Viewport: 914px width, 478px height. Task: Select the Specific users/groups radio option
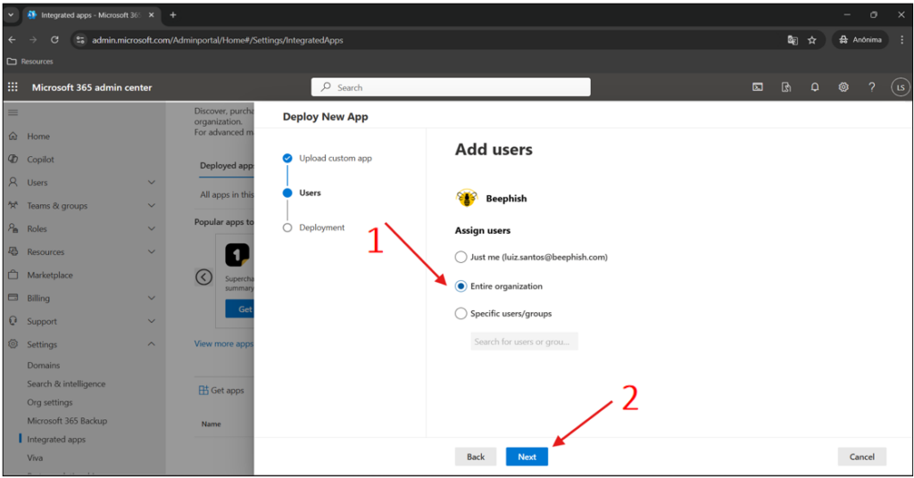(x=461, y=313)
